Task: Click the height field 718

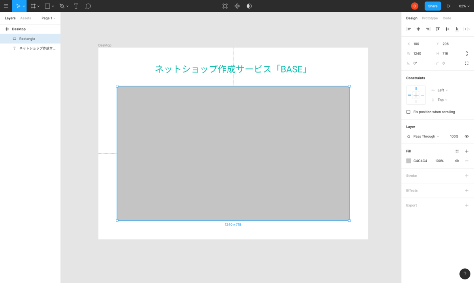Action: pyautogui.click(x=448, y=53)
